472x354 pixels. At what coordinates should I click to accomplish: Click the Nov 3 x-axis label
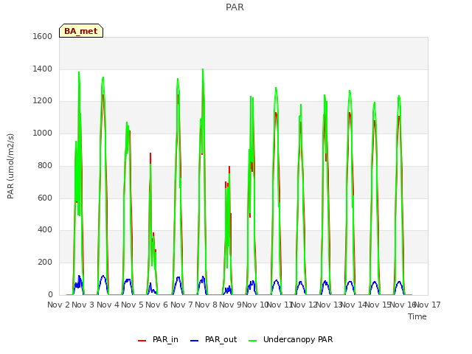pos(83,305)
